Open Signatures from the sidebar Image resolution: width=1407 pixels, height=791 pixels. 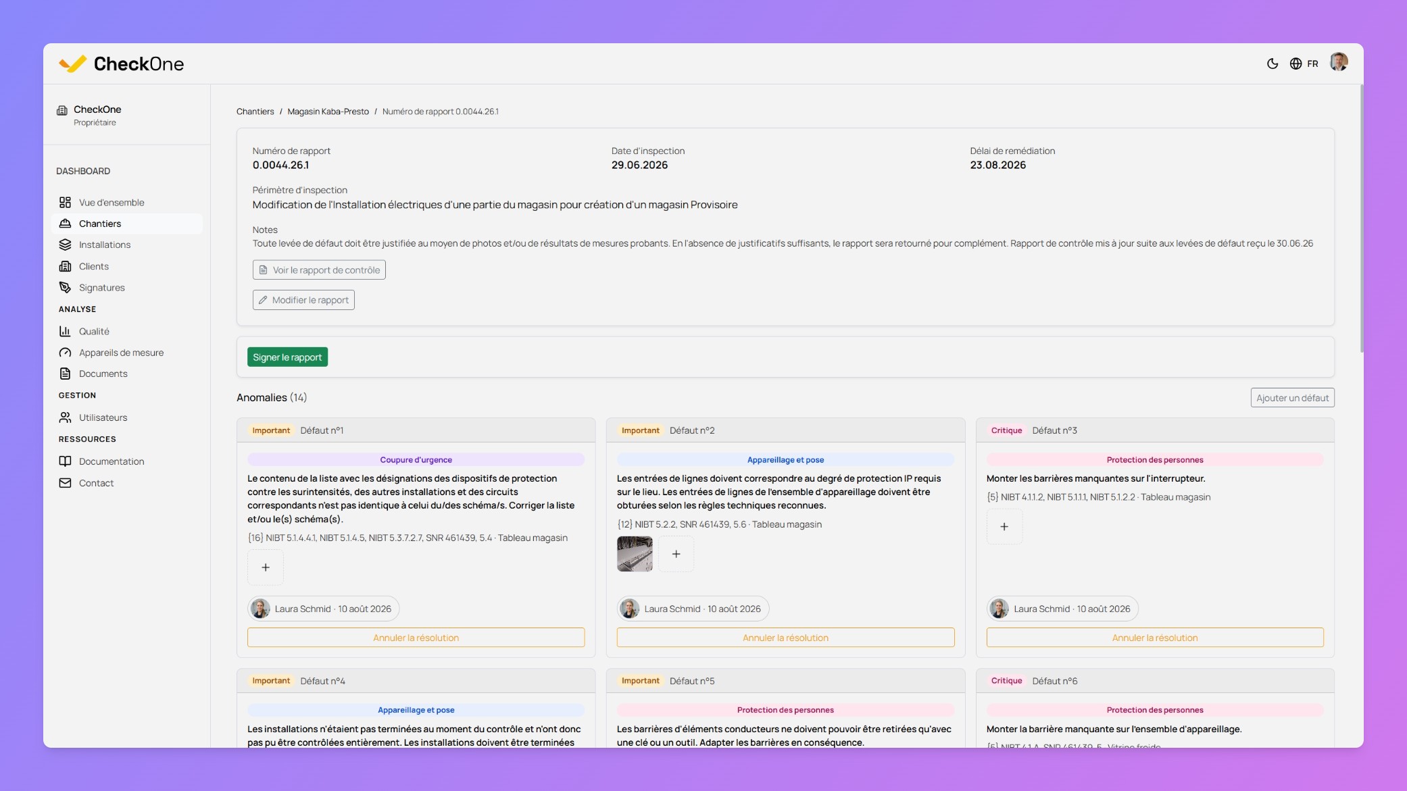[126, 288]
